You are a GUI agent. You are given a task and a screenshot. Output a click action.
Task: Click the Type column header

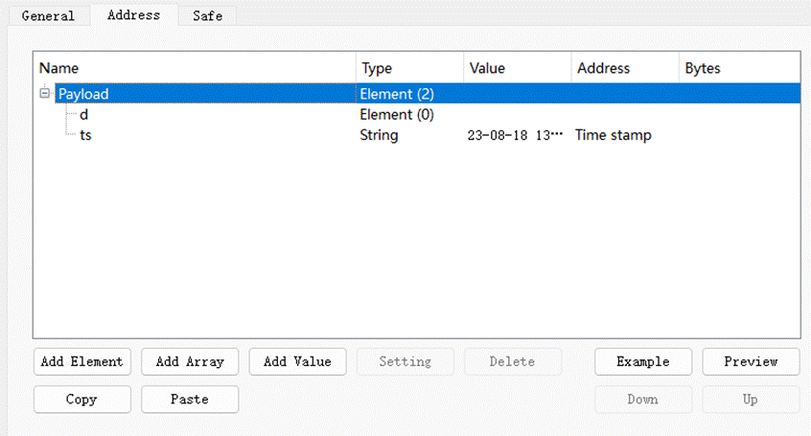[408, 68]
